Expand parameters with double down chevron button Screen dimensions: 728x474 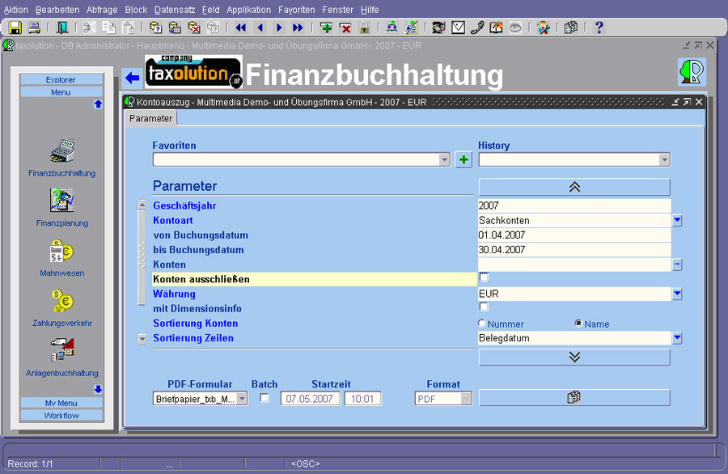click(x=574, y=357)
